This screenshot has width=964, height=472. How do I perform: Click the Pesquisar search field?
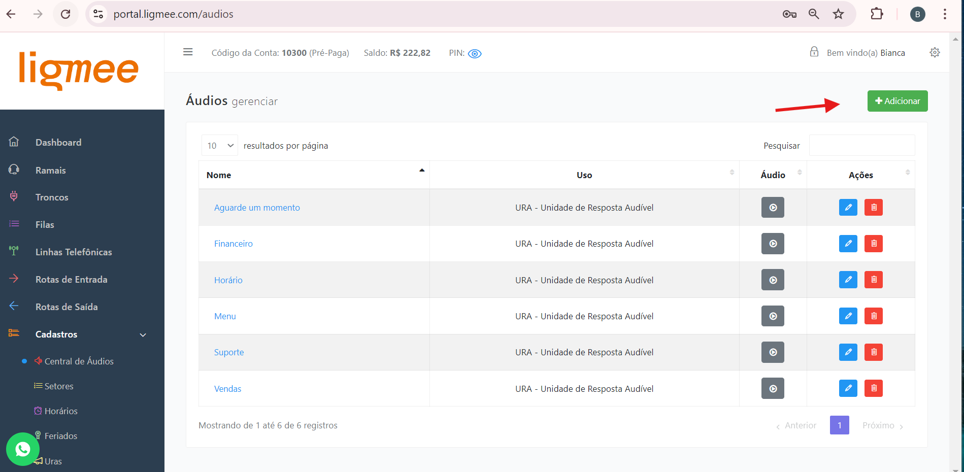pos(861,146)
